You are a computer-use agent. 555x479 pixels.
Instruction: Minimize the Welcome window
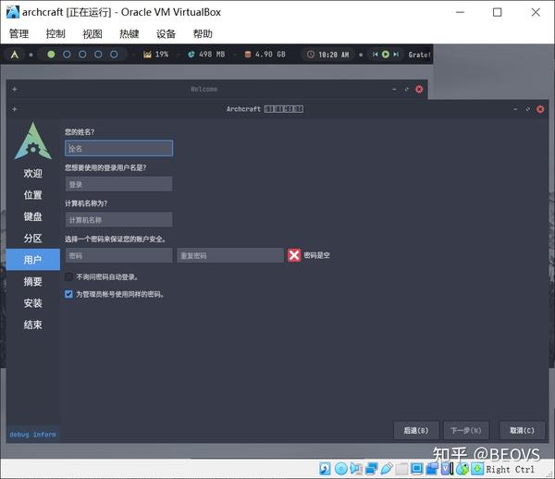click(394, 89)
